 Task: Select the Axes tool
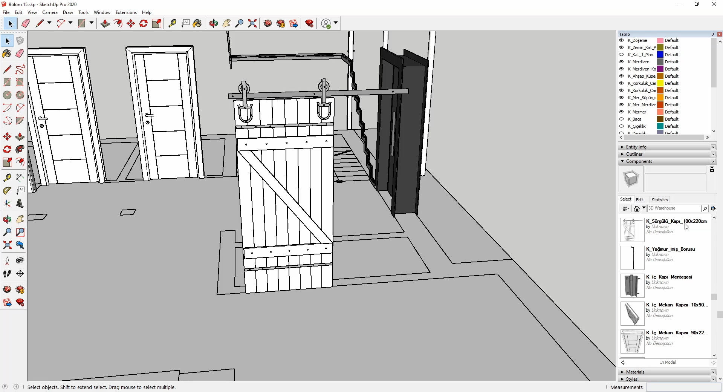pos(7,204)
